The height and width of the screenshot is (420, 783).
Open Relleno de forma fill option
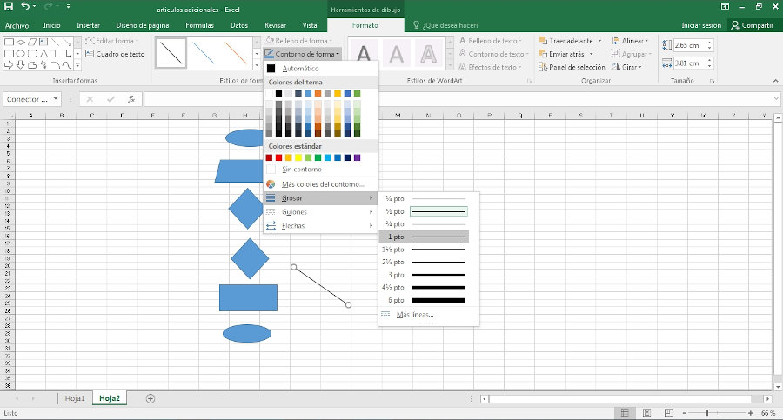(298, 41)
